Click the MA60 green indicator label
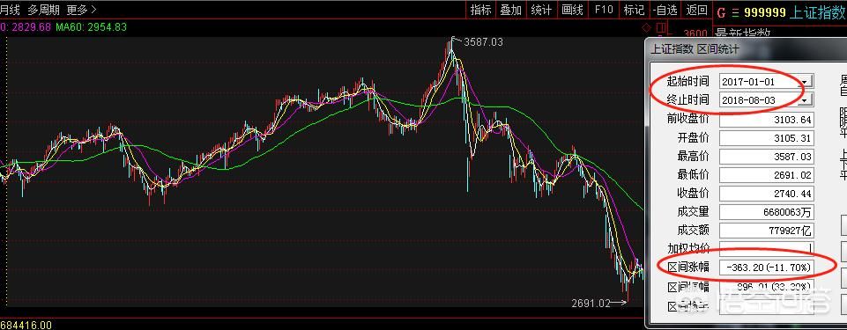The width and height of the screenshot is (847, 330). tap(91, 27)
